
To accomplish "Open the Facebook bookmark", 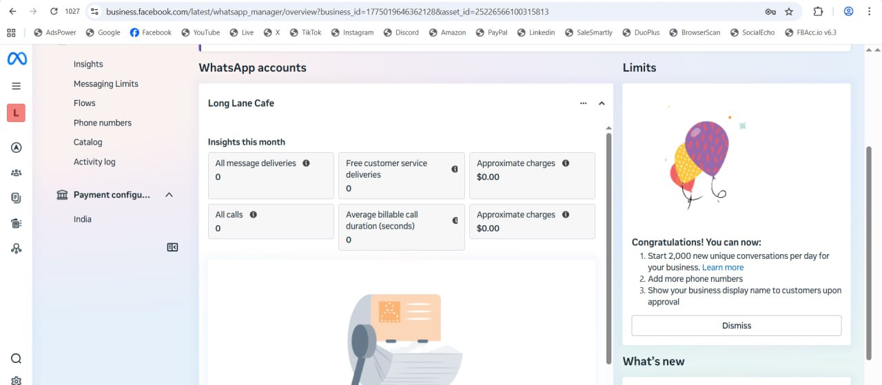I will click(150, 32).
